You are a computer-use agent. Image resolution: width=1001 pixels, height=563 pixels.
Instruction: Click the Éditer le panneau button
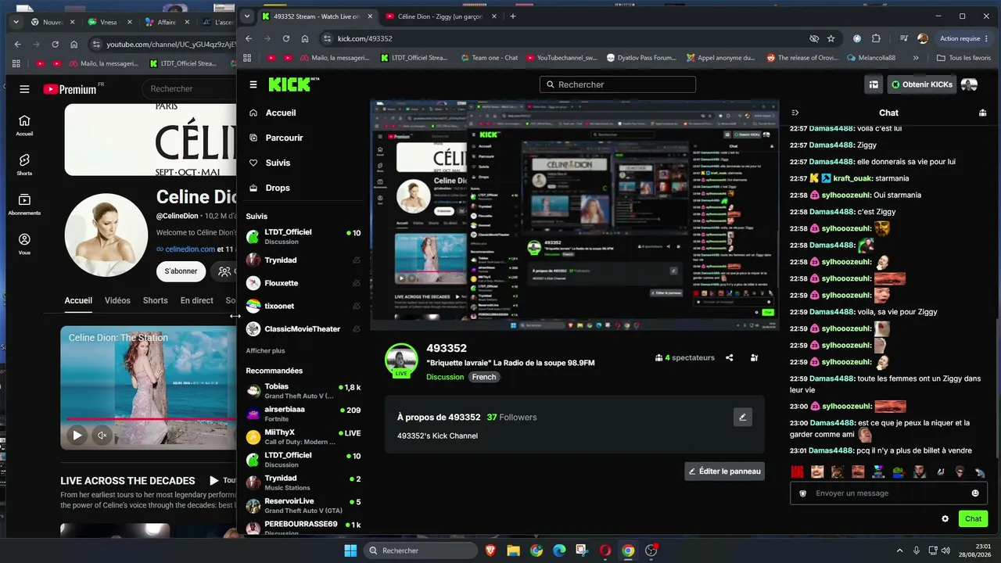(x=724, y=472)
